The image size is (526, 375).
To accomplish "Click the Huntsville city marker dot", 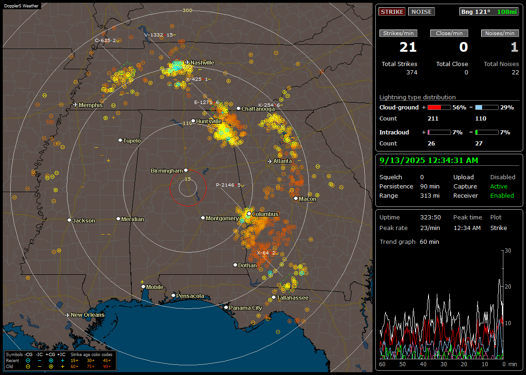I will (193, 121).
